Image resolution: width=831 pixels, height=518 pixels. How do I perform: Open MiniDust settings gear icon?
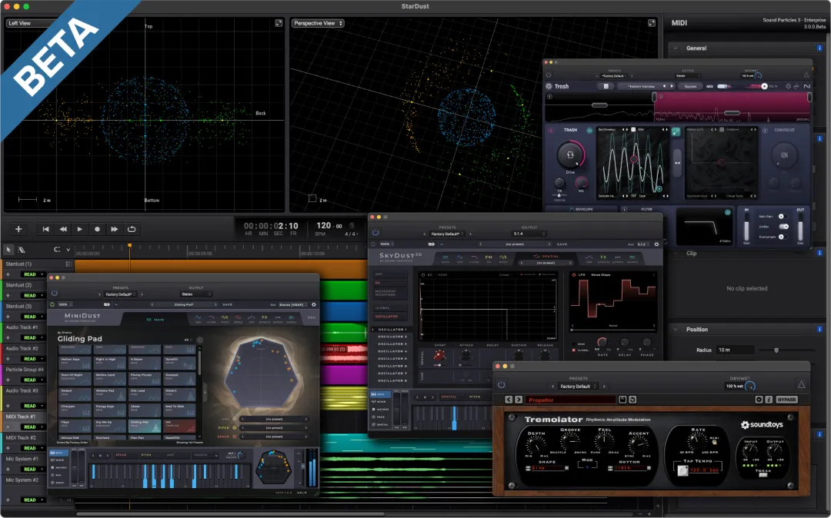(313, 304)
